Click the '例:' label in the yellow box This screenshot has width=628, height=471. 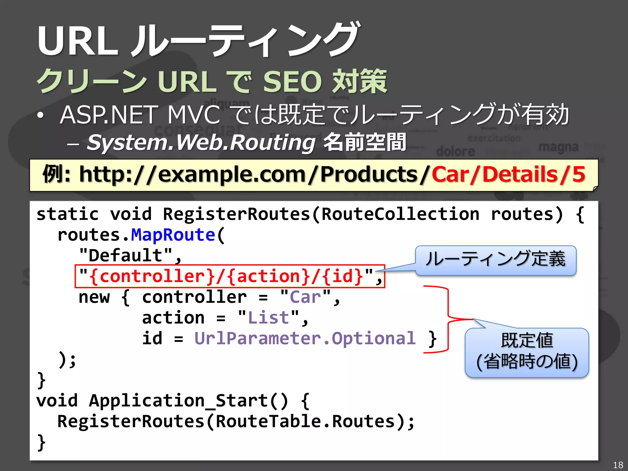click(x=57, y=174)
